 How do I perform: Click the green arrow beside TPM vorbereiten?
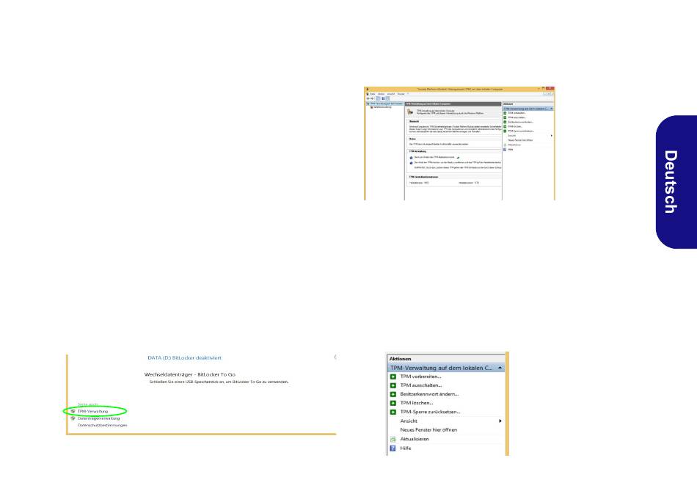(x=393, y=377)
